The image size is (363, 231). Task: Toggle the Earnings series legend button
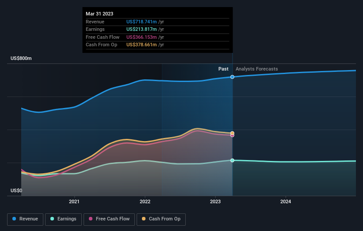coord(63,219)
